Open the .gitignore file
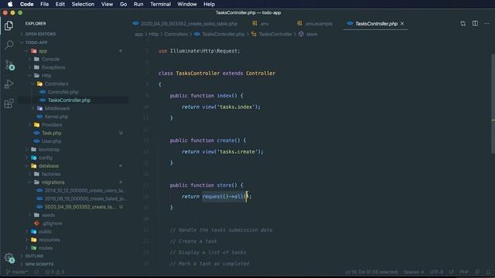495x278 pixels. click(x=52, y=223)
